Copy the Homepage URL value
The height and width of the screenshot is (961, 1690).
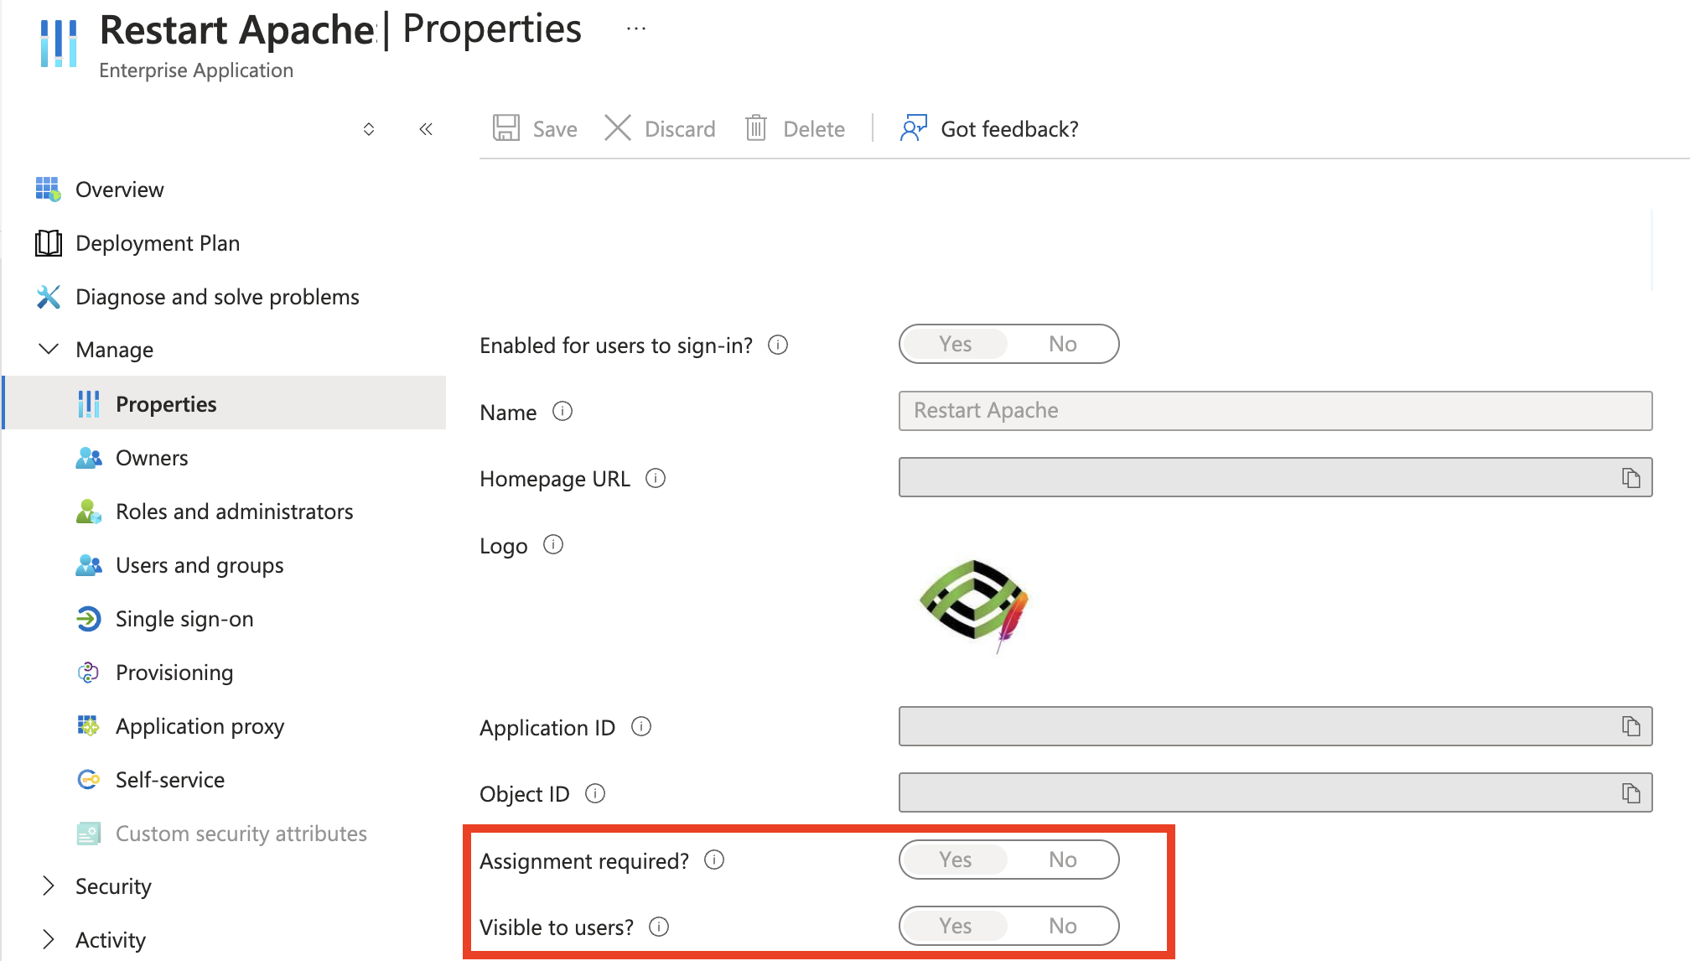pos(1630,478)
